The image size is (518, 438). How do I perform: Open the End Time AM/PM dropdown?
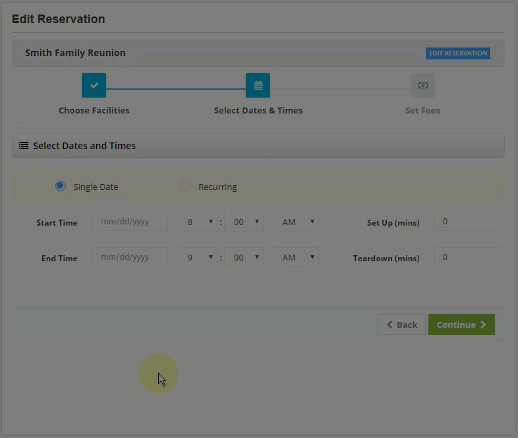tap(296, 257)
